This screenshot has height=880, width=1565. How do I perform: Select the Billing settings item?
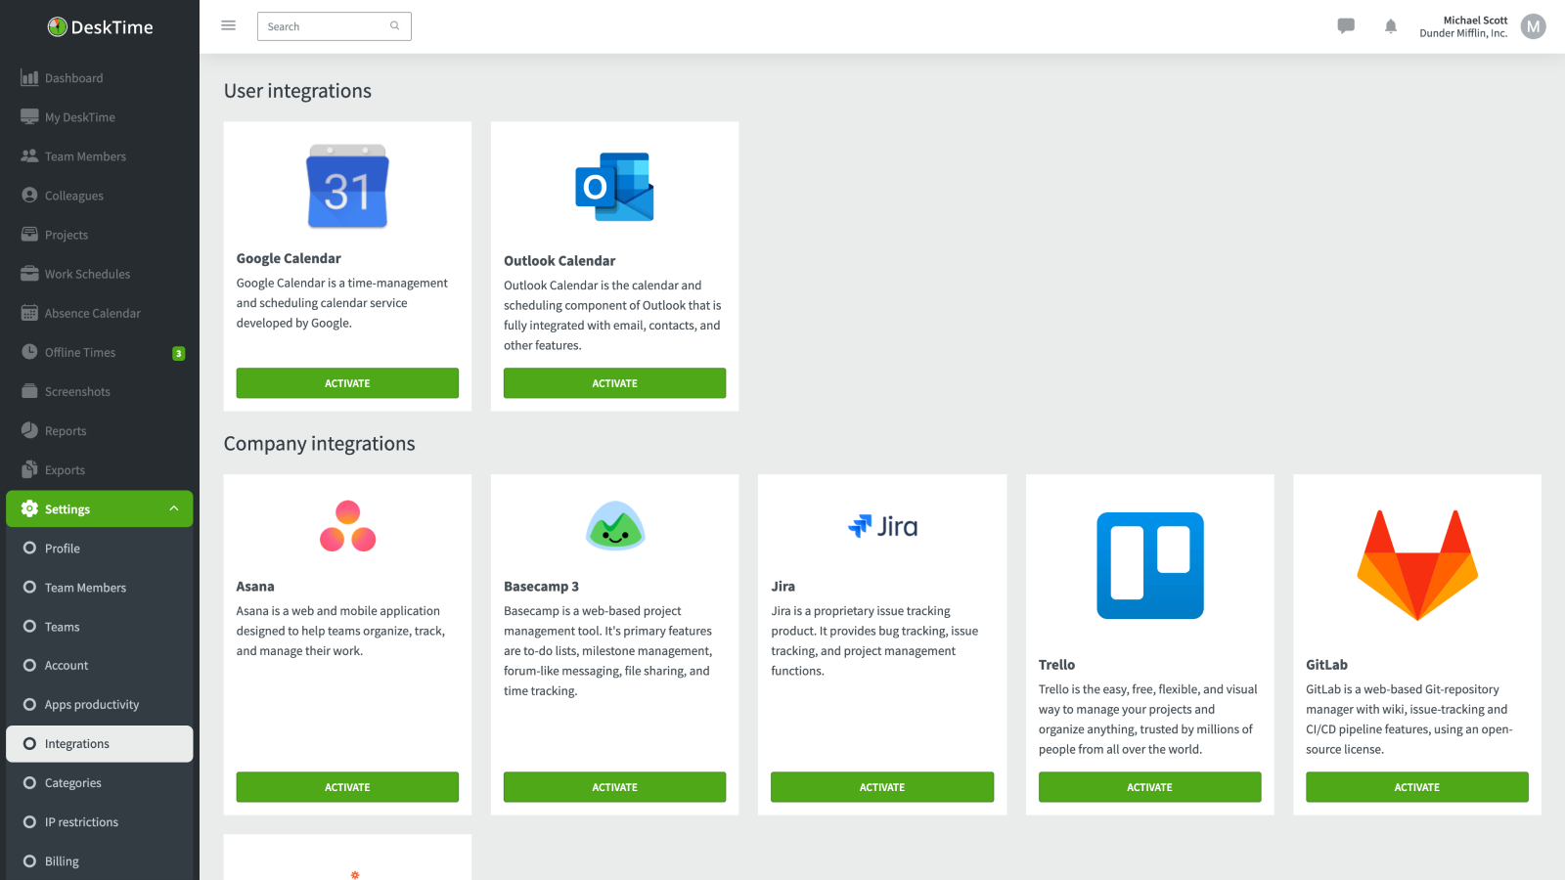62,860
